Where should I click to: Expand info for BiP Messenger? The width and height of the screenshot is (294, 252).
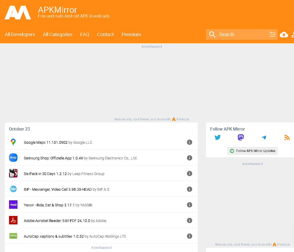189,189
